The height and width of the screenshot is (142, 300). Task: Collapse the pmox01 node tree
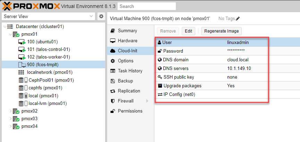coord(10,34)
